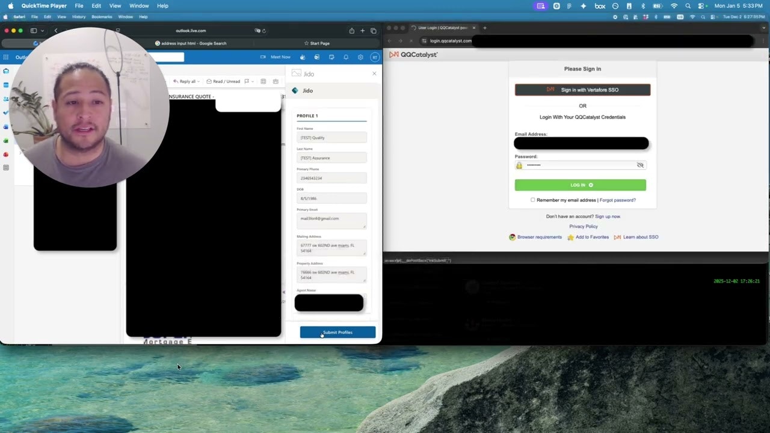The height and width of the screenshot is (433, 770).
Task: Open the People icon in Outlook sidebar
Action: pyautogui.click(x=6, y=98)
